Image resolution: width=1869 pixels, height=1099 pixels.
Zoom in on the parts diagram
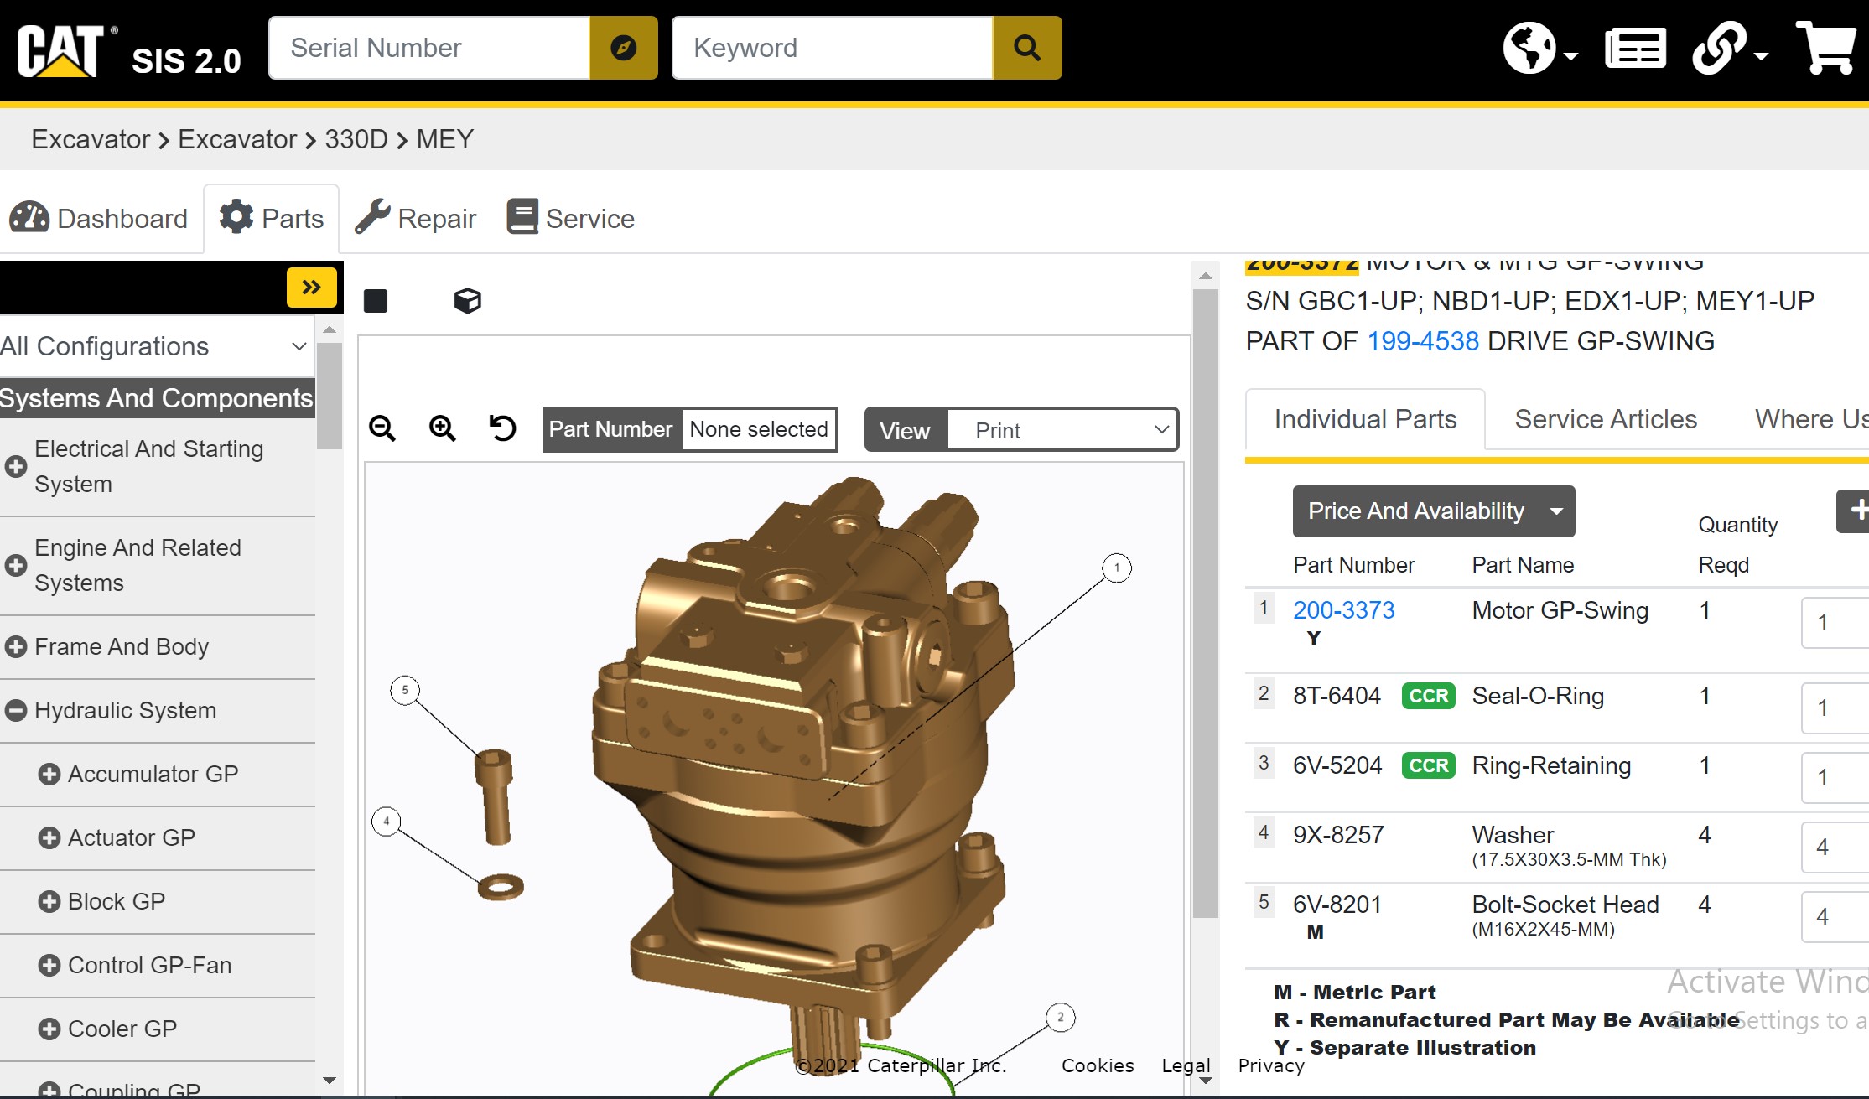(442, 428)
